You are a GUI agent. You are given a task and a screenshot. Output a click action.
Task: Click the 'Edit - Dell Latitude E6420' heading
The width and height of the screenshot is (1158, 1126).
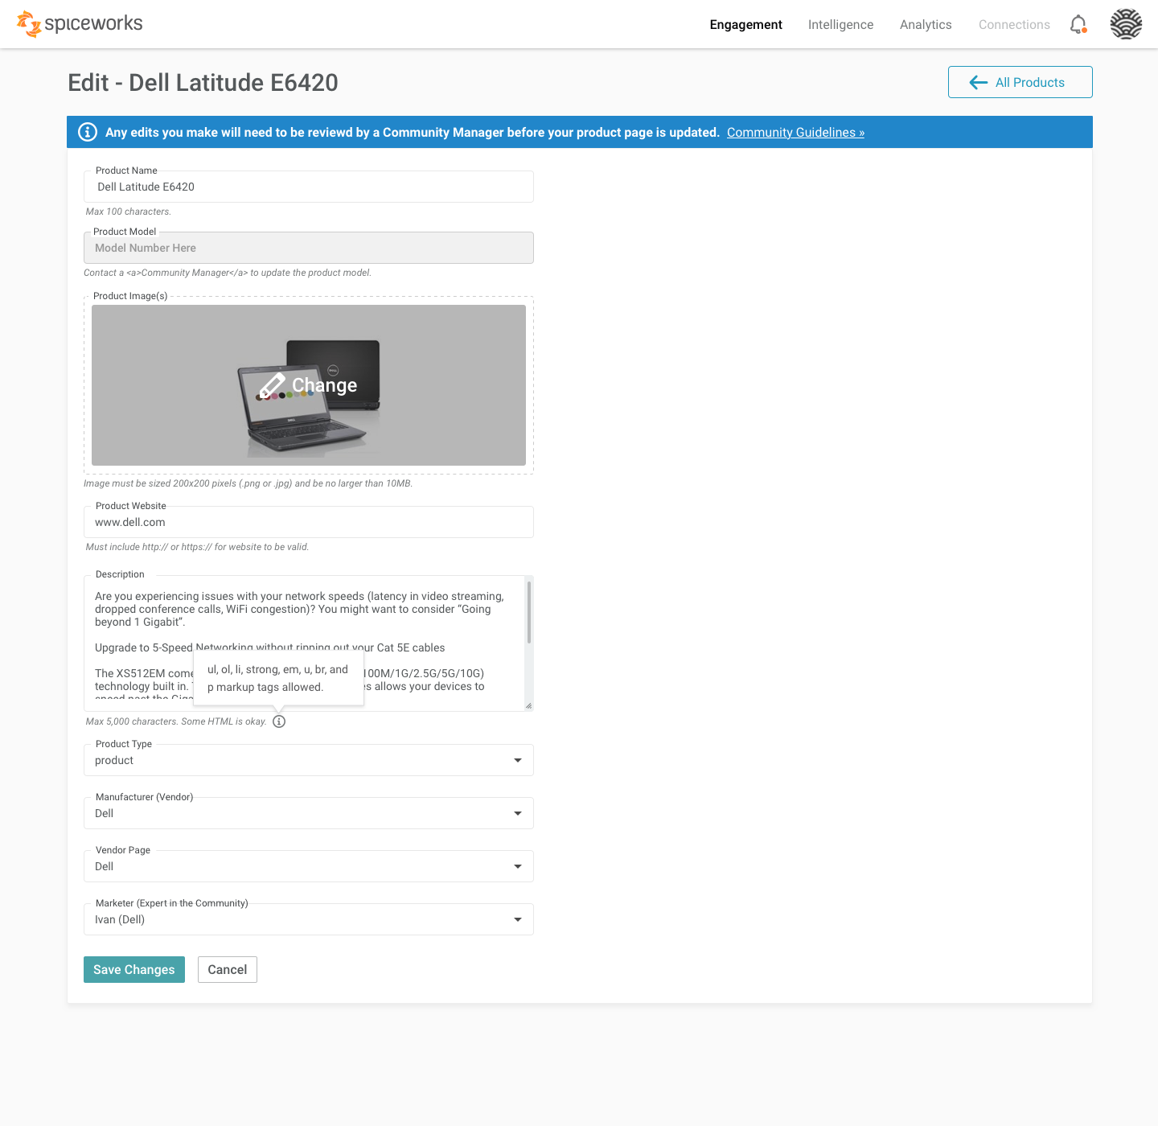pos(203,82)
